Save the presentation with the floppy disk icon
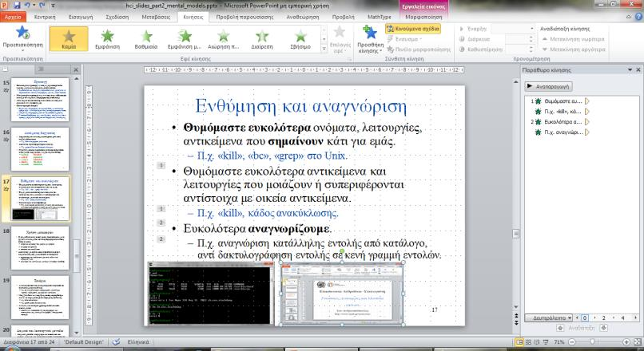This screenshot has width=644, height=351. tap(17, 6)
